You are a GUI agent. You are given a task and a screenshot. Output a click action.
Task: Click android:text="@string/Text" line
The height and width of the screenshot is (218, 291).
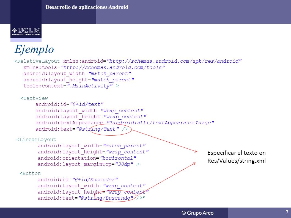[x=82, y=129]
